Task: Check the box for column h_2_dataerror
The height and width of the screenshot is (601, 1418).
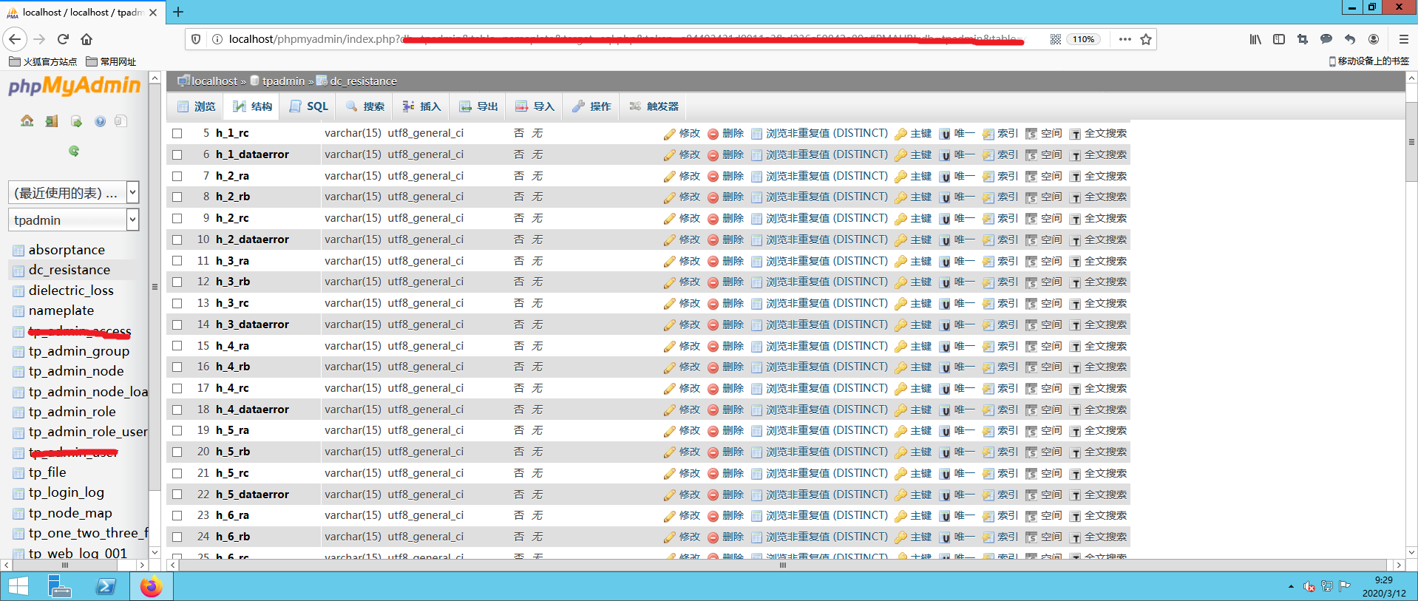Action: point(177,240)
